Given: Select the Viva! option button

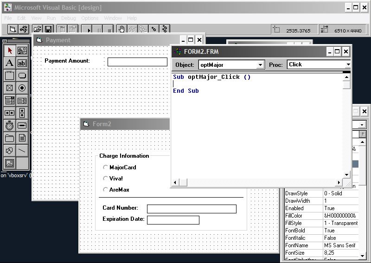Looking at the screenshot, I should [113, 178].
